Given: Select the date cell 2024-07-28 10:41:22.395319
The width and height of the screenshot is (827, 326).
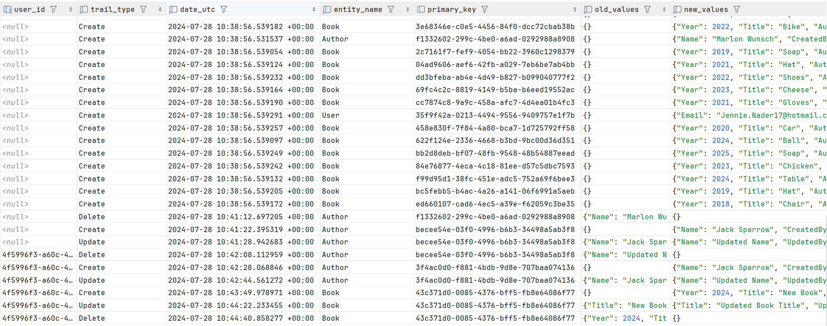Looking at the screenshot, I should [x=243, y=229].
